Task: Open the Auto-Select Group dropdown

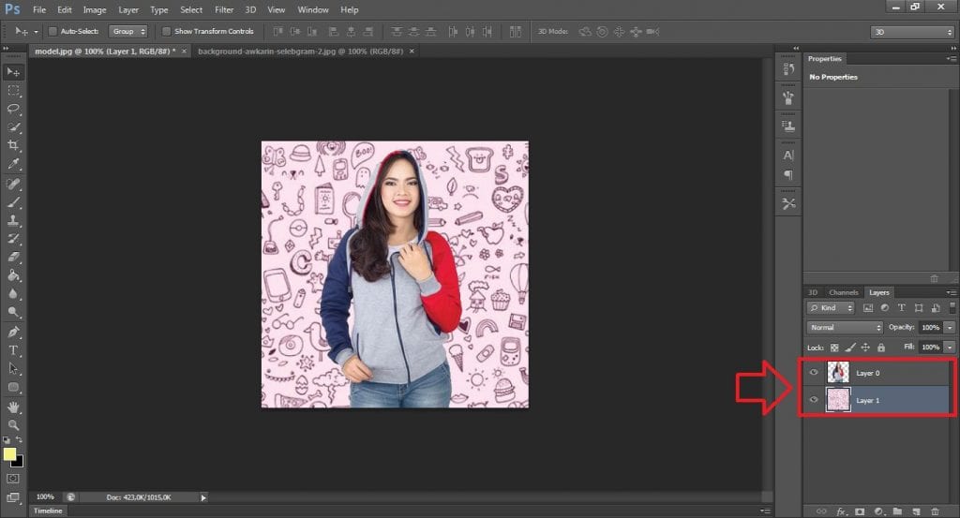Action: [x=127, y=31]
